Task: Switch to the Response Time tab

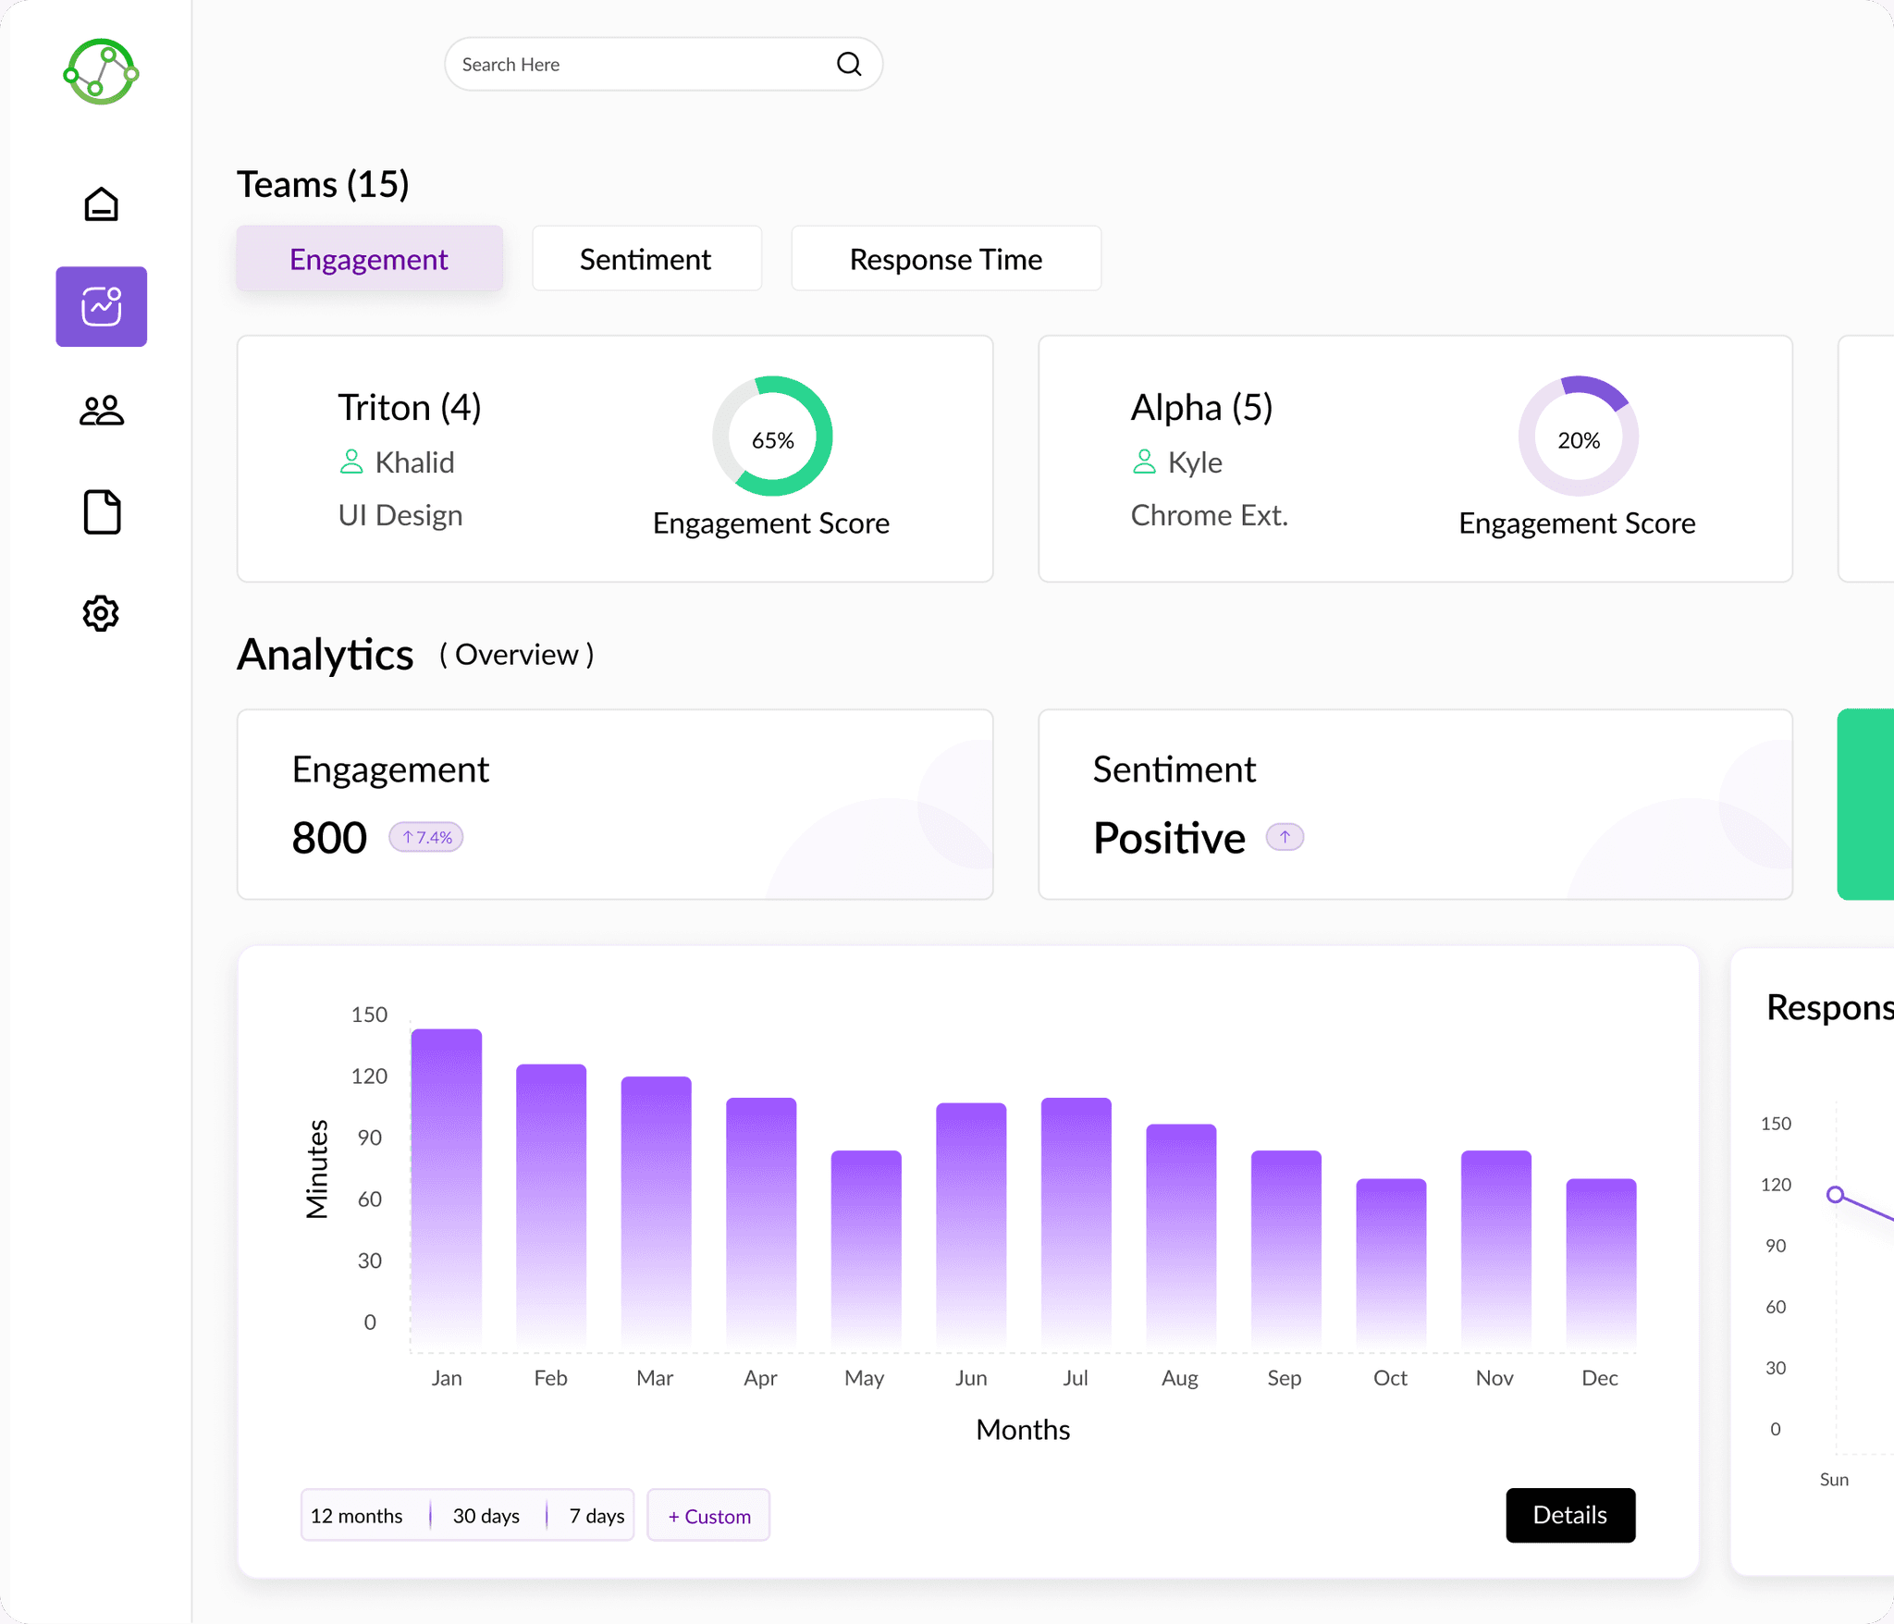Action: 946,258
